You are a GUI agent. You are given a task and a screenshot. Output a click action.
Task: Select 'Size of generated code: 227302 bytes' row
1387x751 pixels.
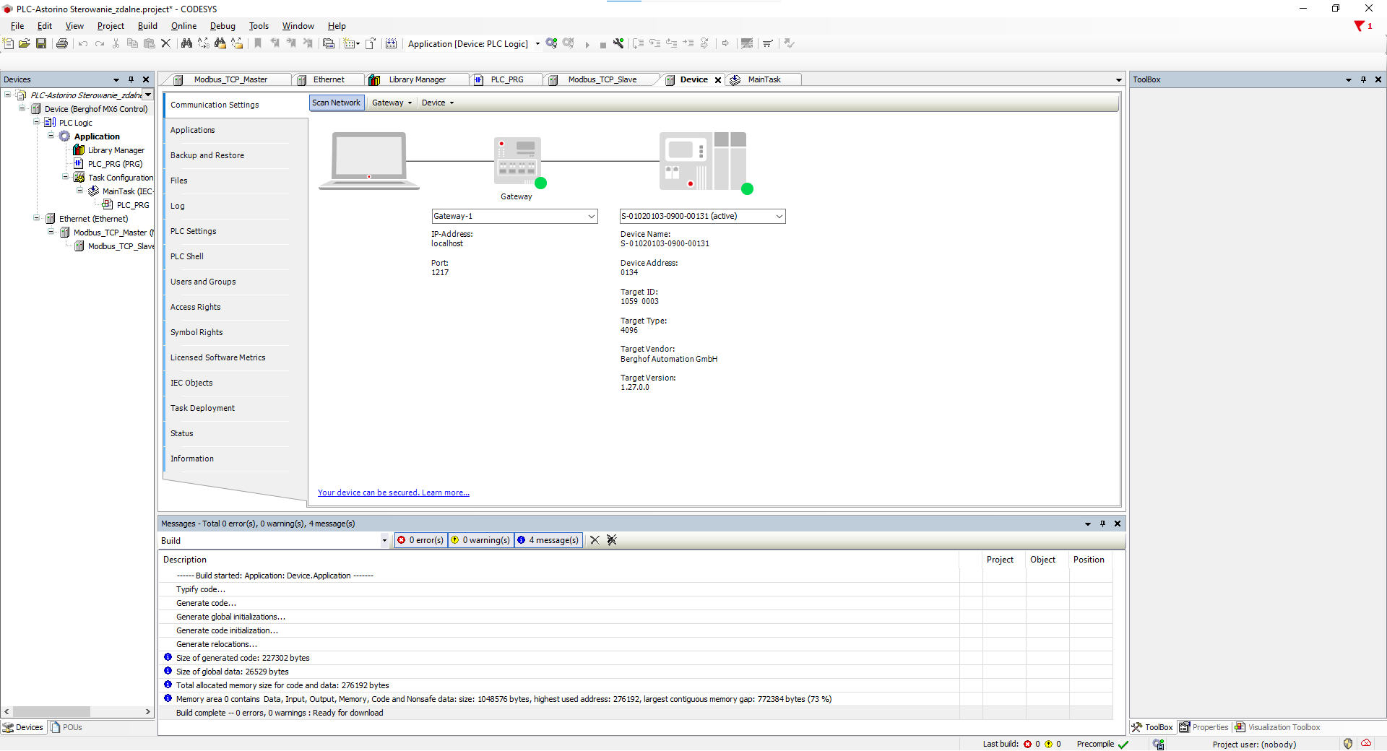click(x=635, y=658)
